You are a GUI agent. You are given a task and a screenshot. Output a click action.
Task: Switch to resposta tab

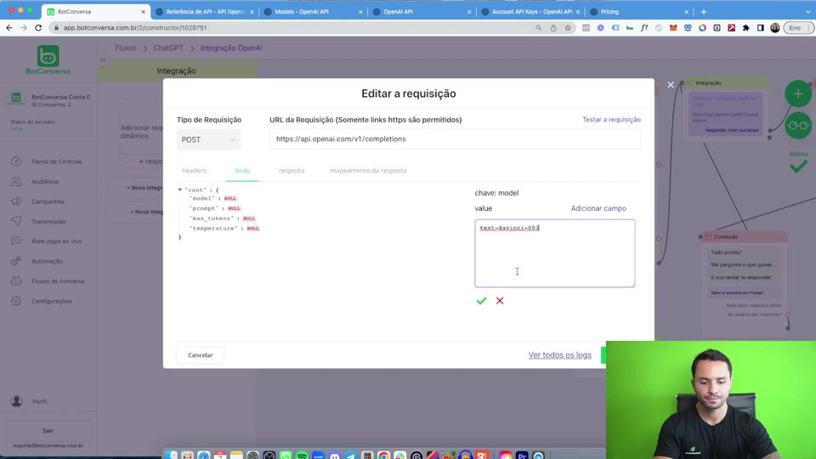(292, 171)
